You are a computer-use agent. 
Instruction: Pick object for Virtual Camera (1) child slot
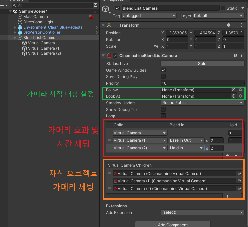point(239,181)
